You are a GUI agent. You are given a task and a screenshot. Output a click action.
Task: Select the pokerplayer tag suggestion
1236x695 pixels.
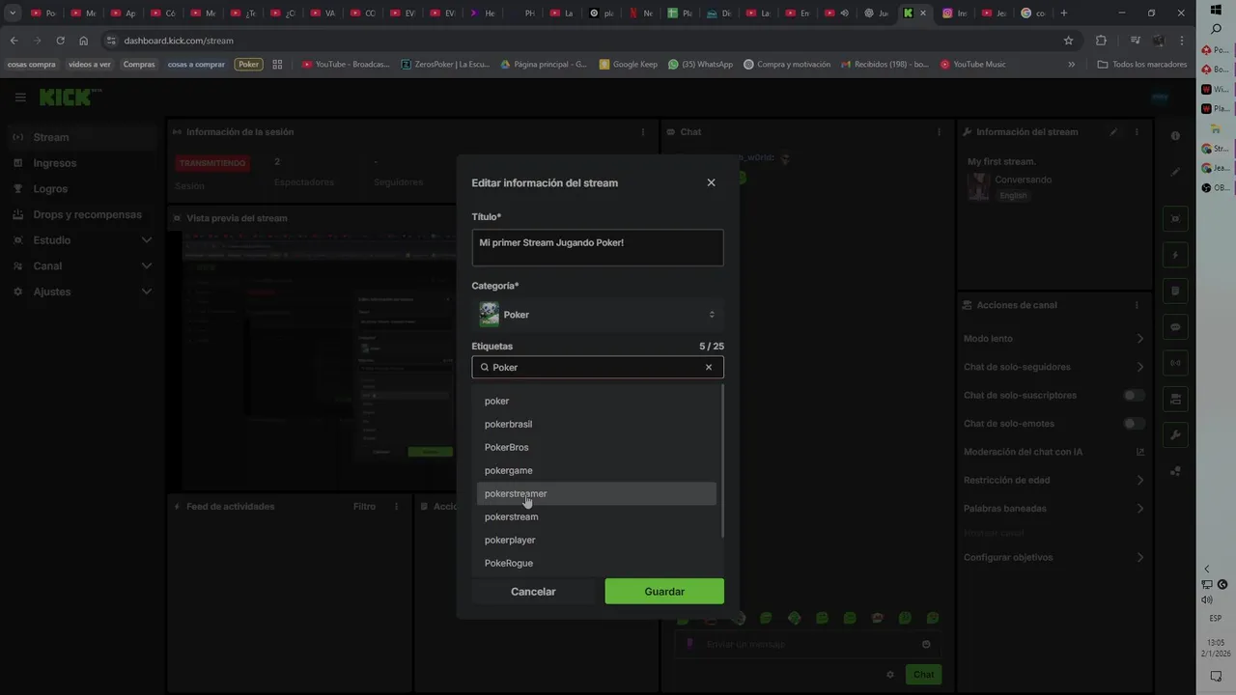click(597, 540)
